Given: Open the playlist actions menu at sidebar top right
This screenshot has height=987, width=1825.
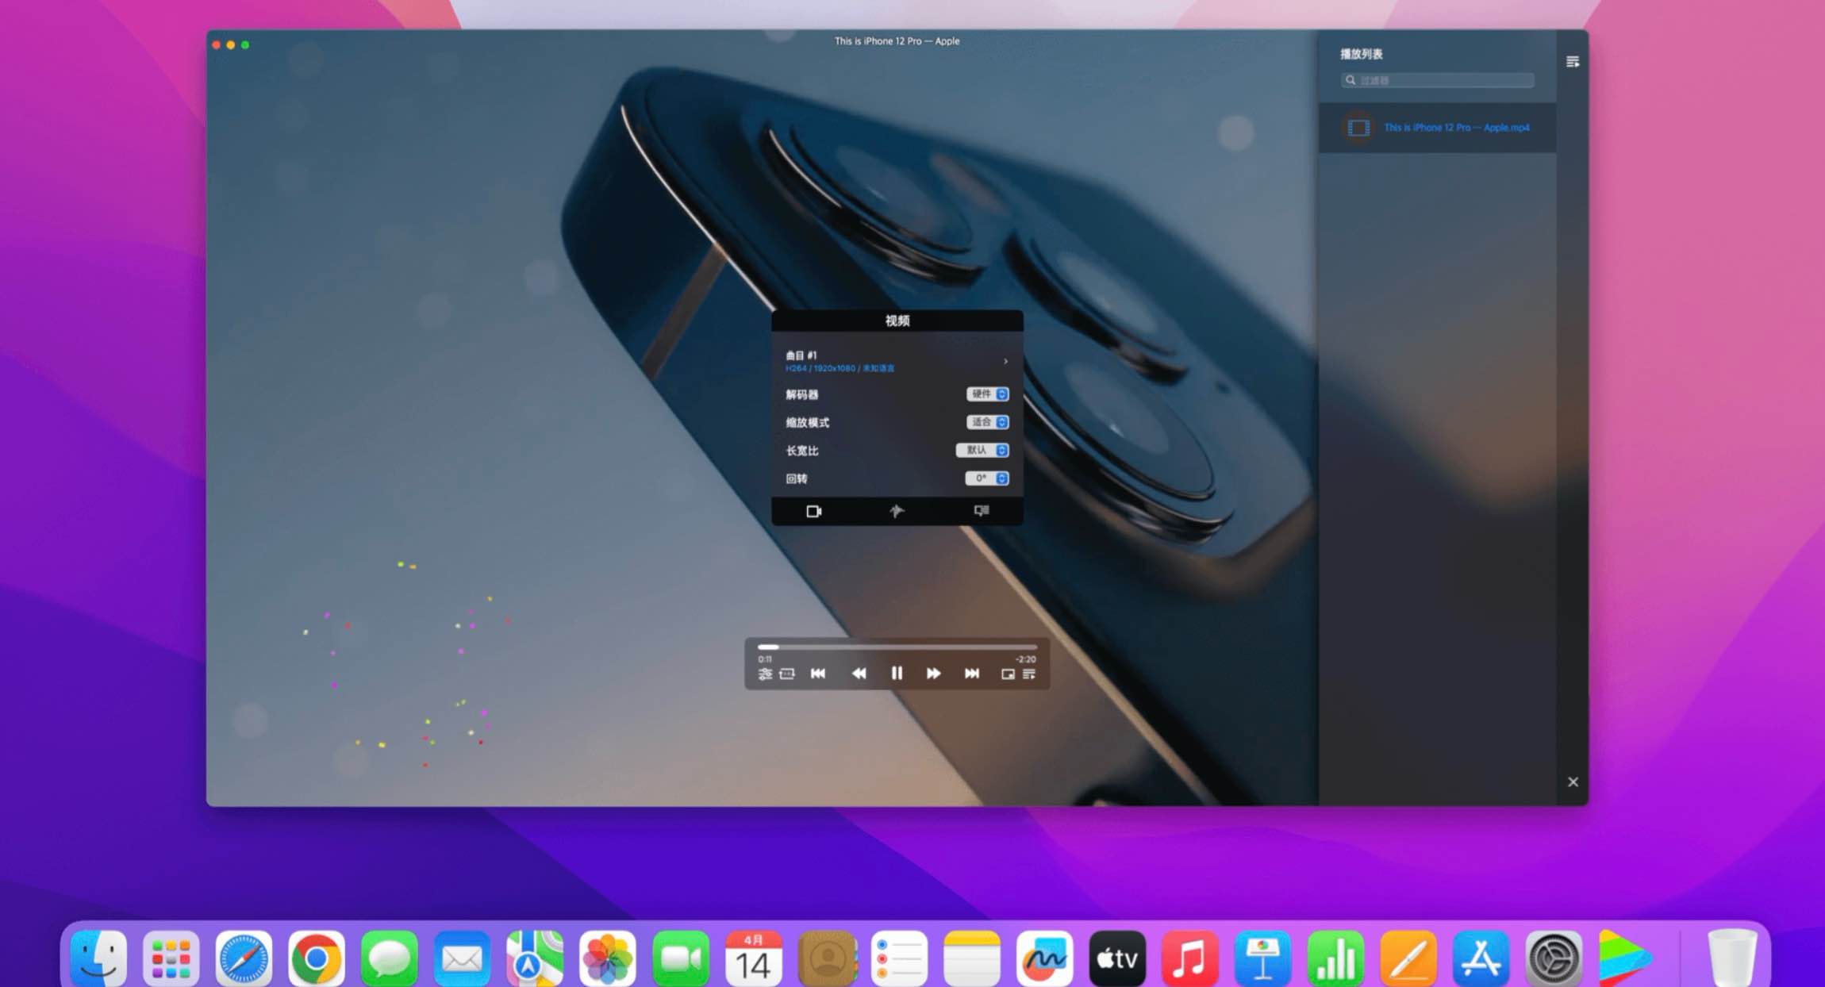Looking at the screenshot, I should [1573, 60].
